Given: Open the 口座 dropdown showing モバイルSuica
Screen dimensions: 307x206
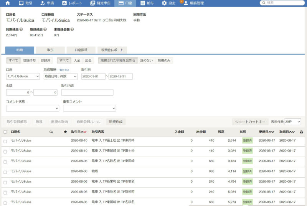Looking at the screenshot, I should (23, 76).
